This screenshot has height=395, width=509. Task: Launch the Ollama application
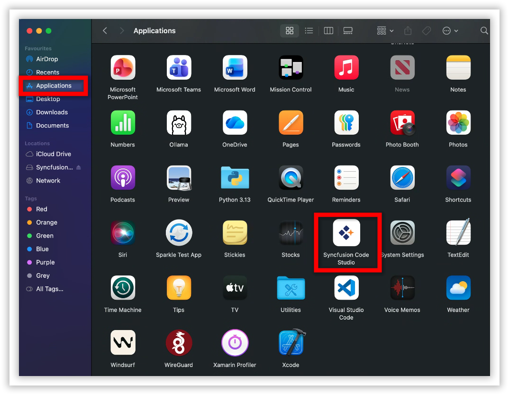click(x=179, y=123)
